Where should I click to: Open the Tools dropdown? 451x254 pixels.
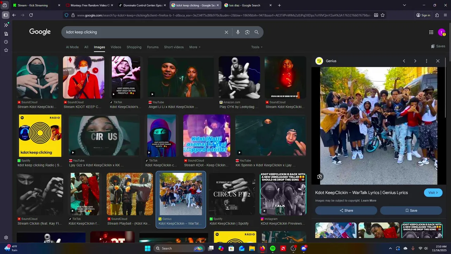[257, 47]
